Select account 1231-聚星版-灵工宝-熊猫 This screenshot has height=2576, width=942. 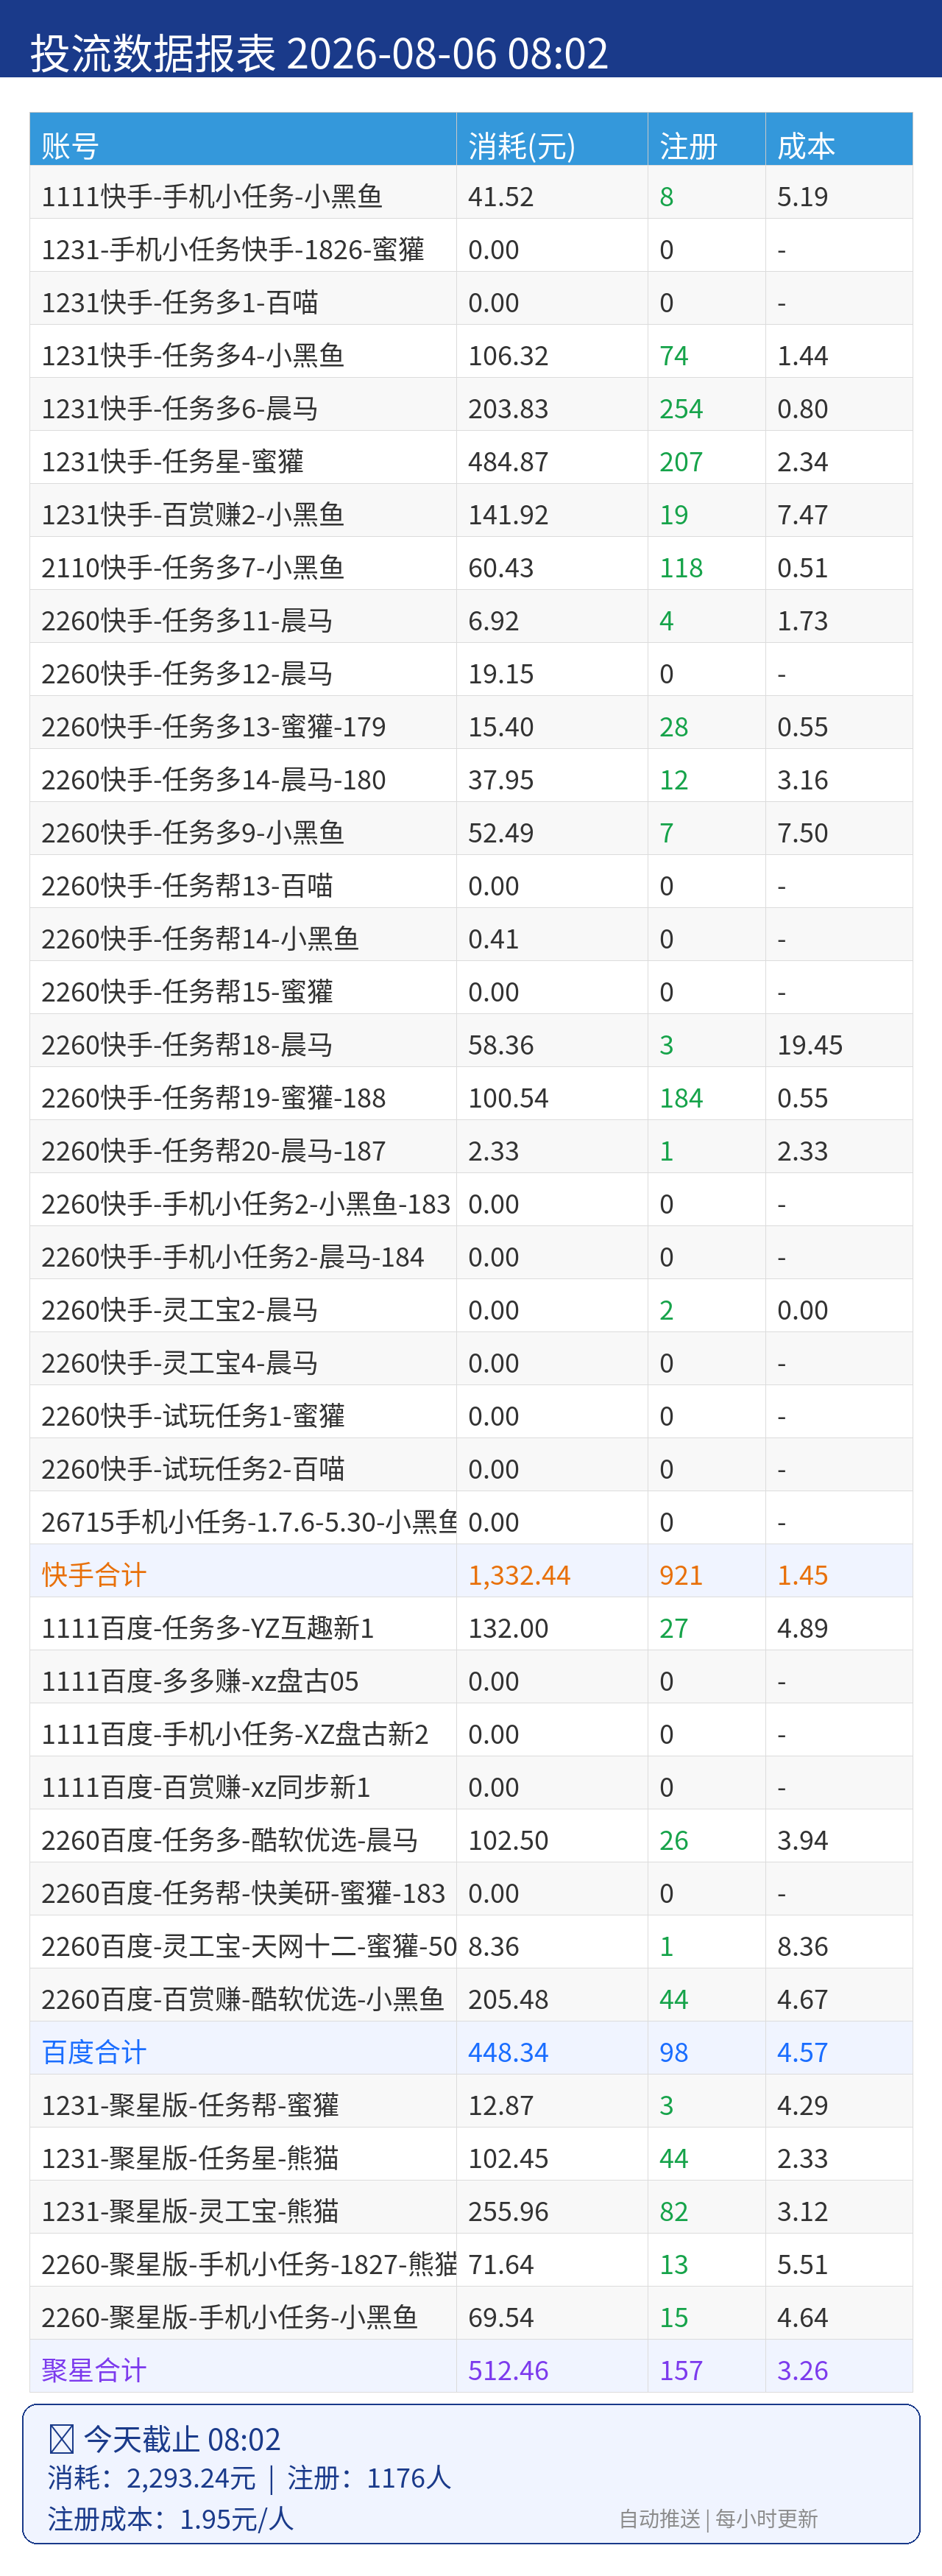pyautogui.click(x=190, y=2211)
